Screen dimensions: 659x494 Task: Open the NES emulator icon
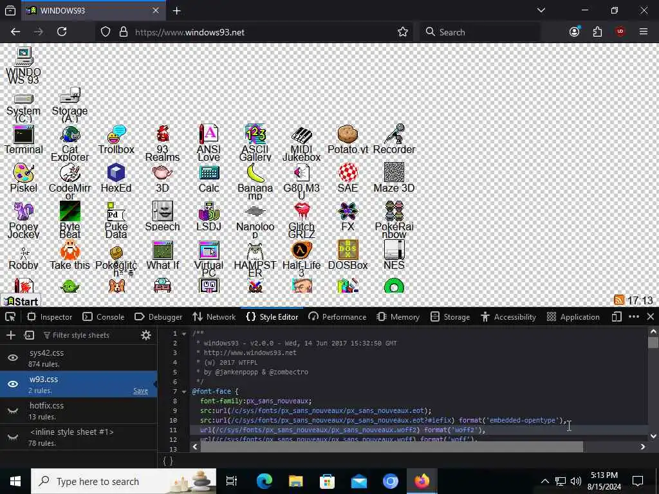pyautogui.click(x=394, y=256)
